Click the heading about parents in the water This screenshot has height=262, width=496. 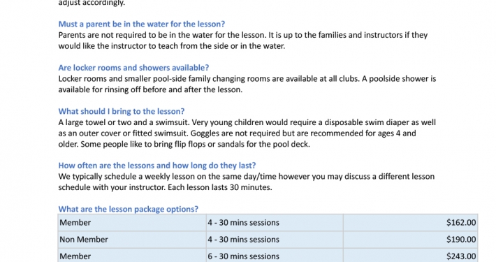(x=141, y=24)
